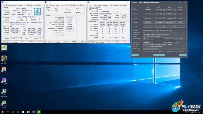This screenshot has height=114, width=203.
Task: Open Task View from the taskbar
Action: (13, 112)
